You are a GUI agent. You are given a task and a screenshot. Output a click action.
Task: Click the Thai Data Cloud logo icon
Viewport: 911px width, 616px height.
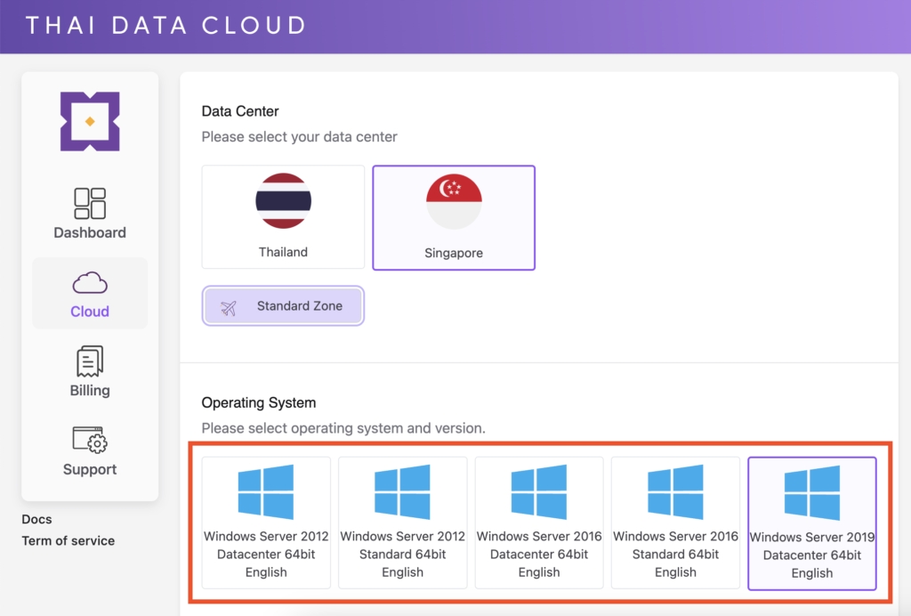tap(90, 121)
